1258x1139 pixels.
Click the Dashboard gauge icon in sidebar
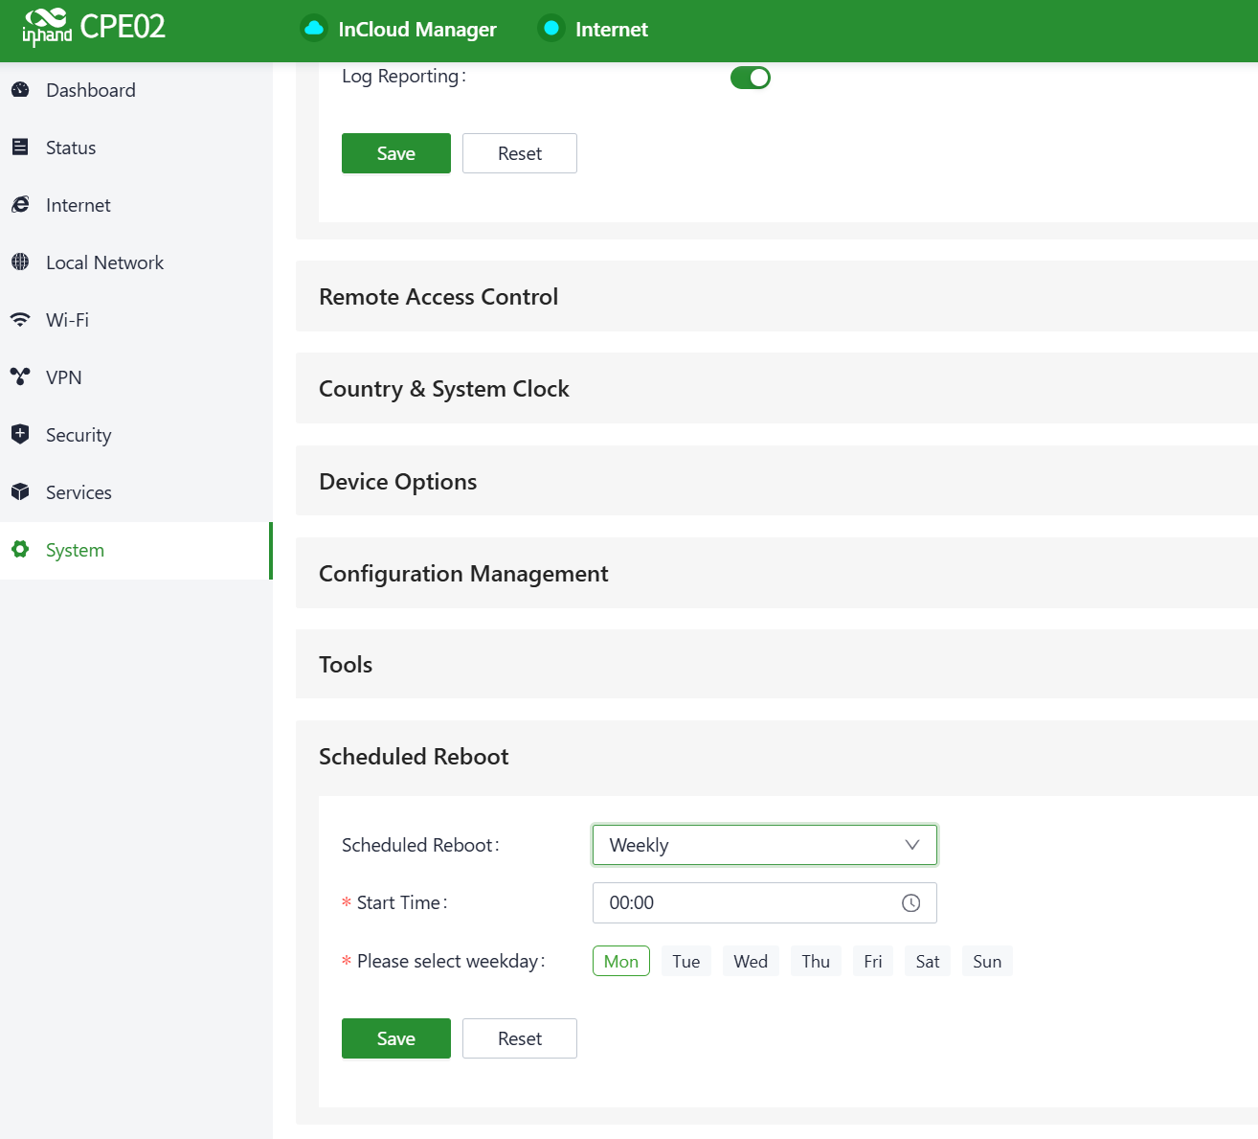pos(20,90)
